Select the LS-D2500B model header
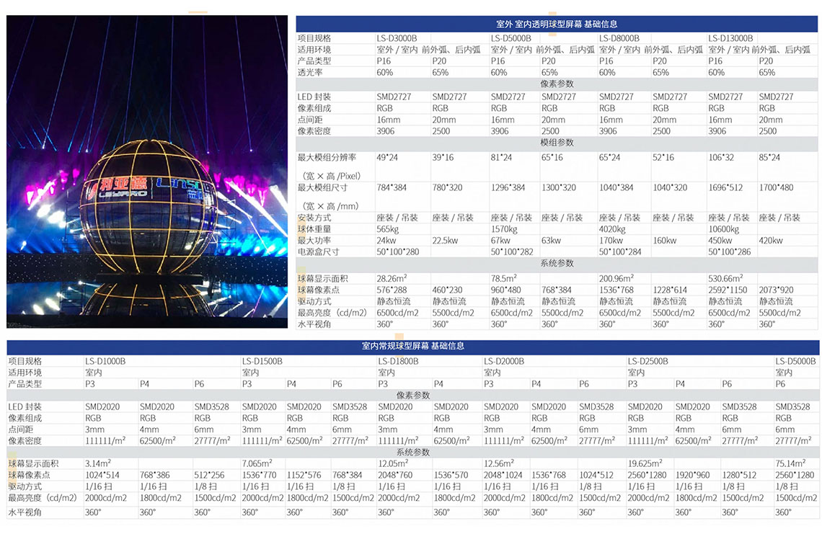822x552 pixels. tap(648, 361)
